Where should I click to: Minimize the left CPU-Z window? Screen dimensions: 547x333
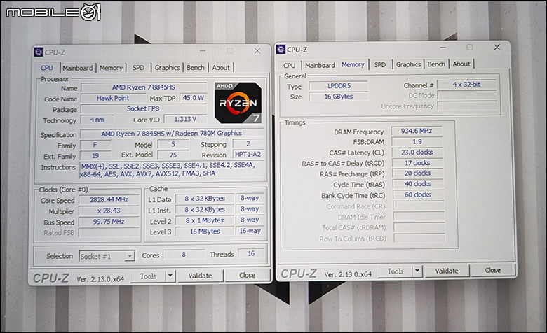click(203, 51)
